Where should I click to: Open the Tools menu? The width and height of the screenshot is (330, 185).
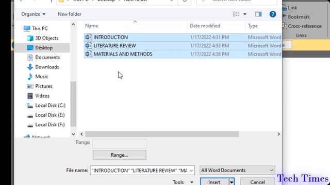pos(183,182)
